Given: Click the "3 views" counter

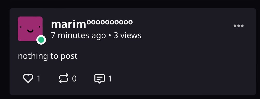Looking at the screenshot, I should pyautogui.click(x=127, y=36).
